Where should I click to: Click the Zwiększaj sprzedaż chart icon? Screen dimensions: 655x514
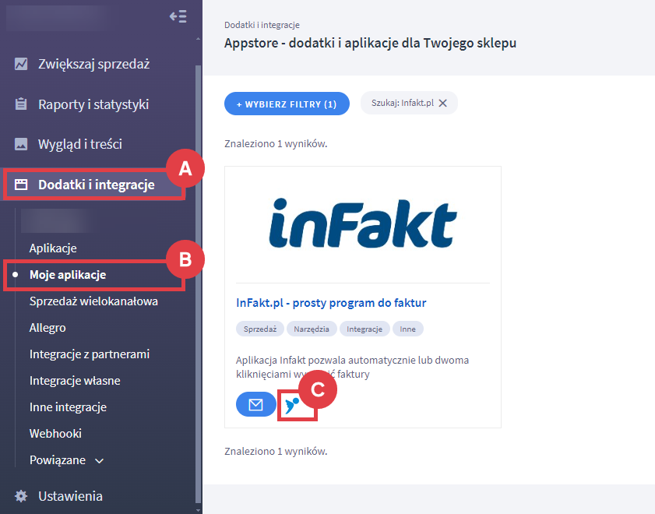[x=22, y=64]
